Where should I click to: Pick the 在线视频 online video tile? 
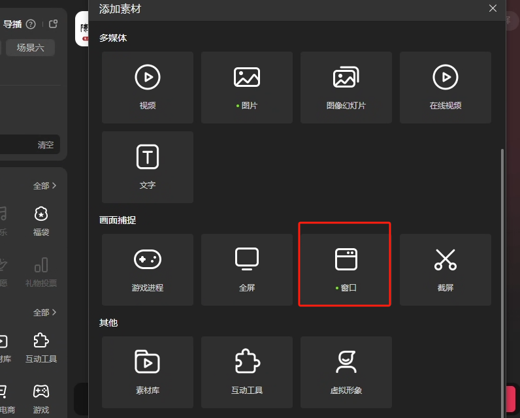[x=446, y=88]
